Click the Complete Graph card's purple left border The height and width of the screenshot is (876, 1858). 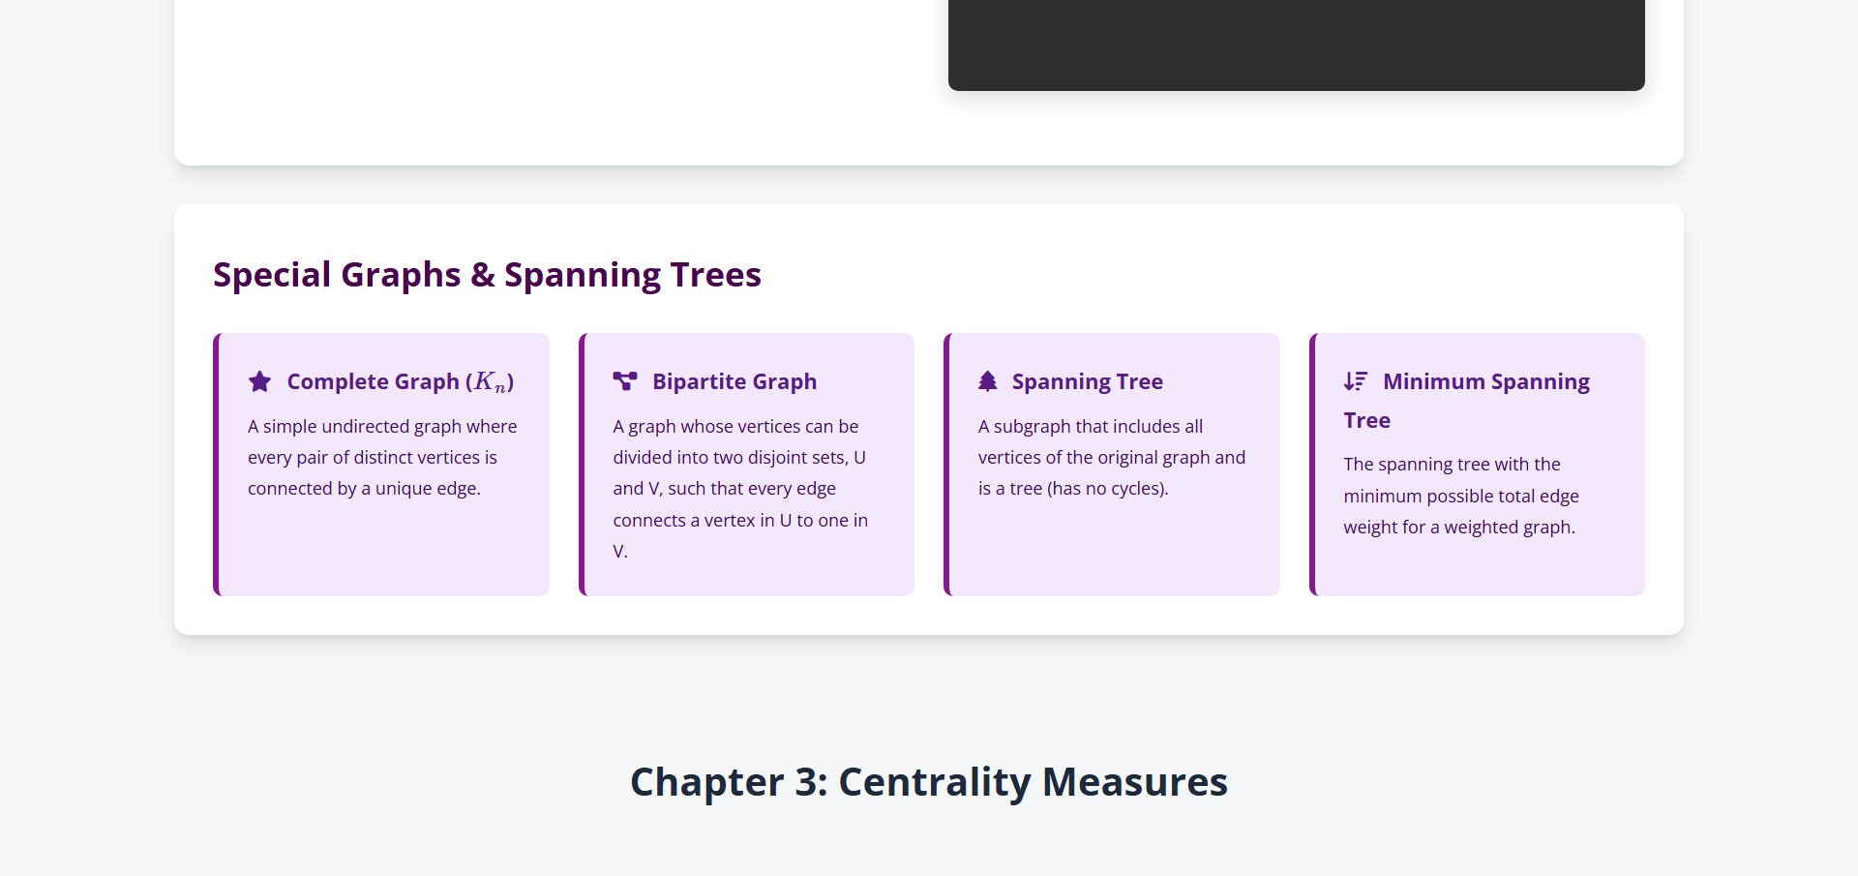click(x=217, y=465)
